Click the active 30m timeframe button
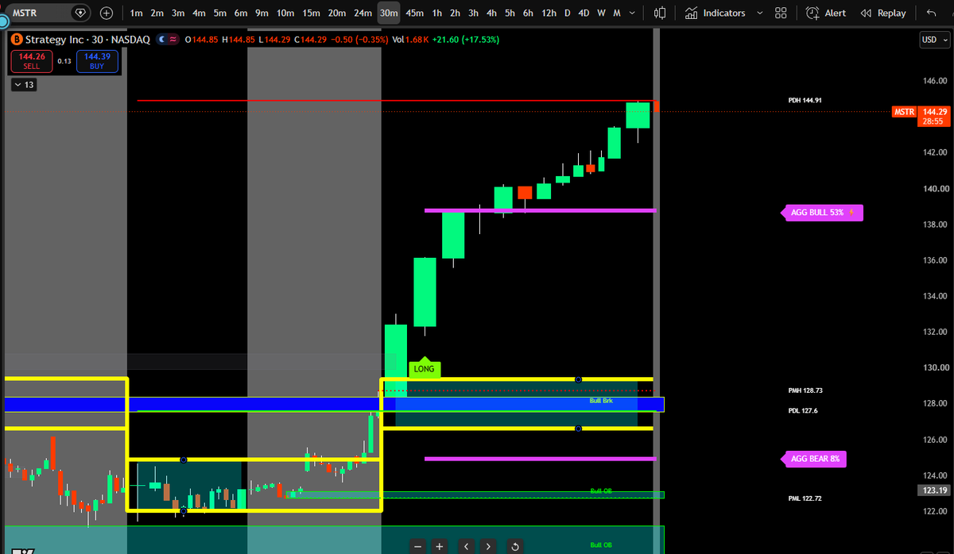 tap(389, 13)
